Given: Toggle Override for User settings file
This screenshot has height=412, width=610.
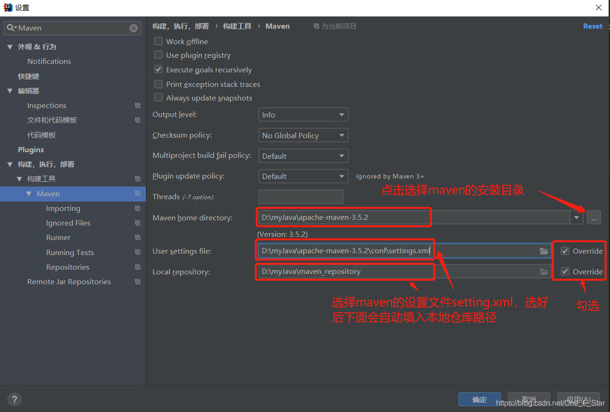Looking at the screenshot, I should click(565, 251).
